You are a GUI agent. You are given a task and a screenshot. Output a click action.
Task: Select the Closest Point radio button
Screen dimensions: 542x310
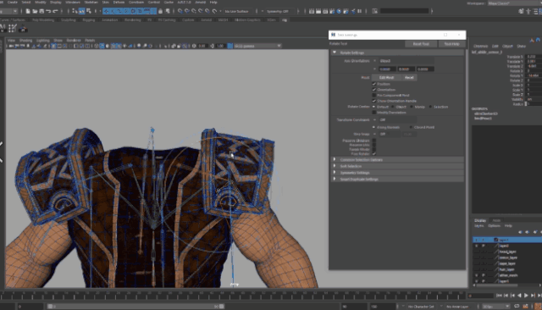(411, 127)
